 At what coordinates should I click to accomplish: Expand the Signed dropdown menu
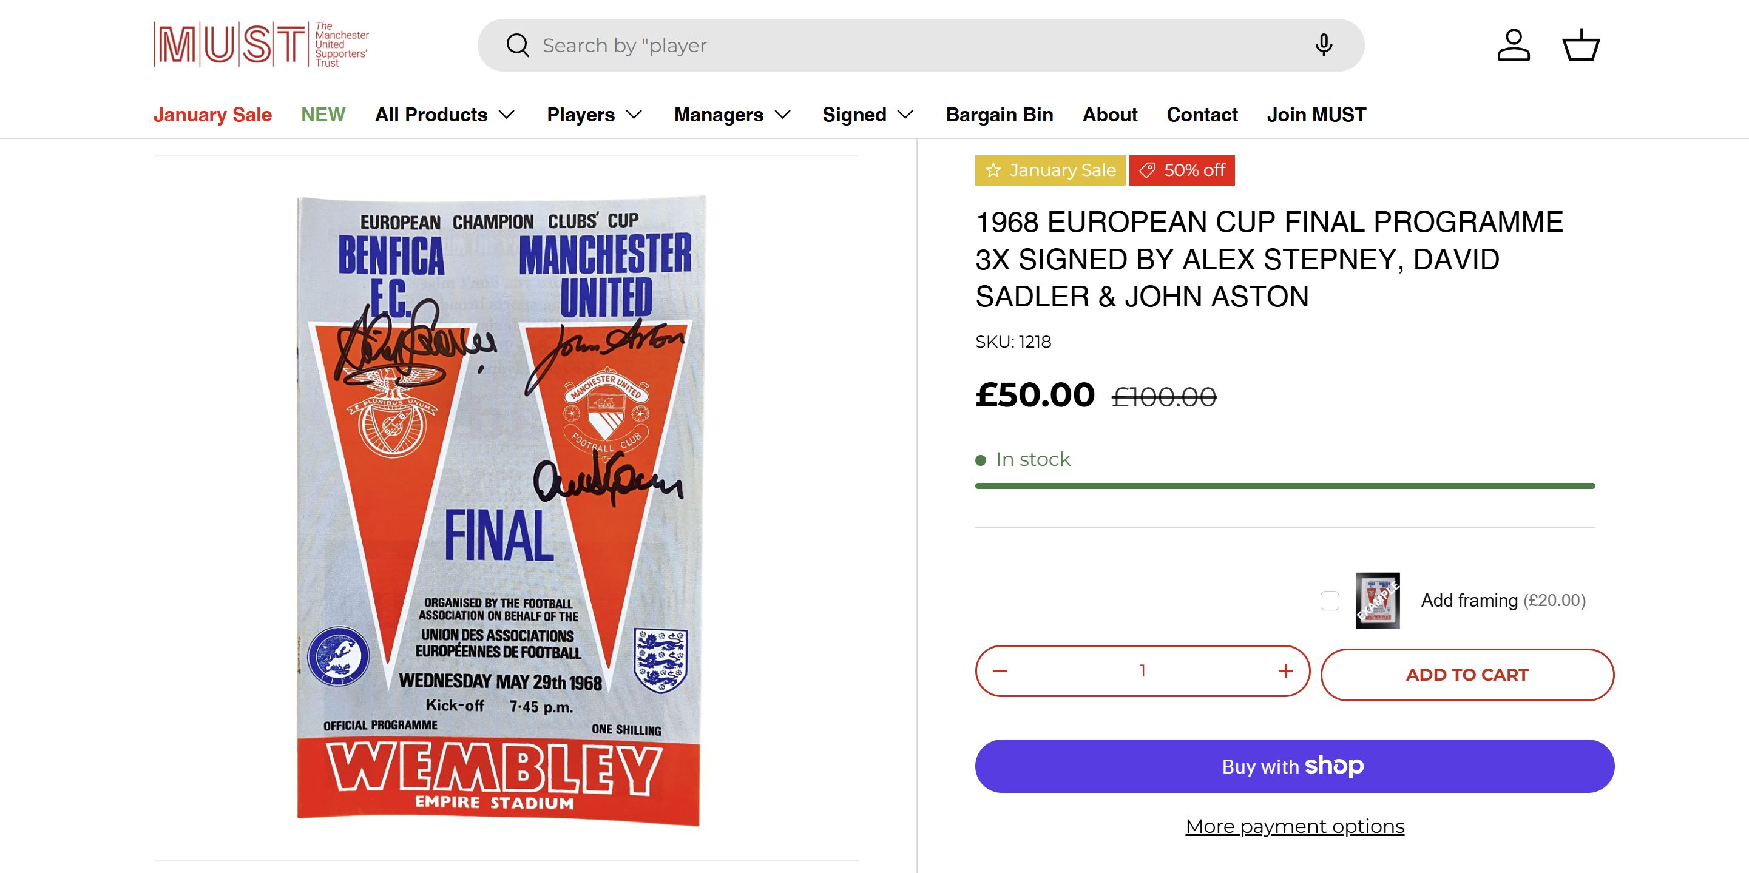click(x=867, y=115)
